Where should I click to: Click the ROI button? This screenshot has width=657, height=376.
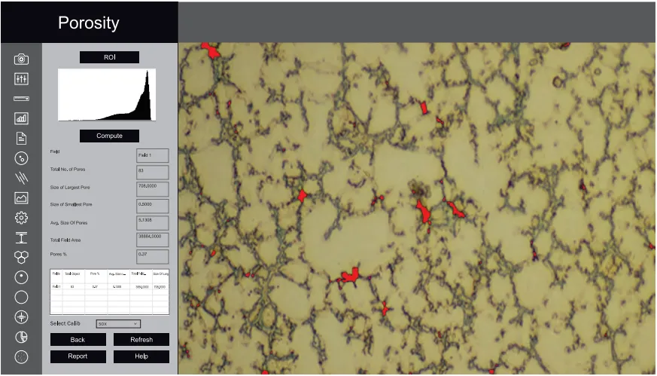[109, 57]
